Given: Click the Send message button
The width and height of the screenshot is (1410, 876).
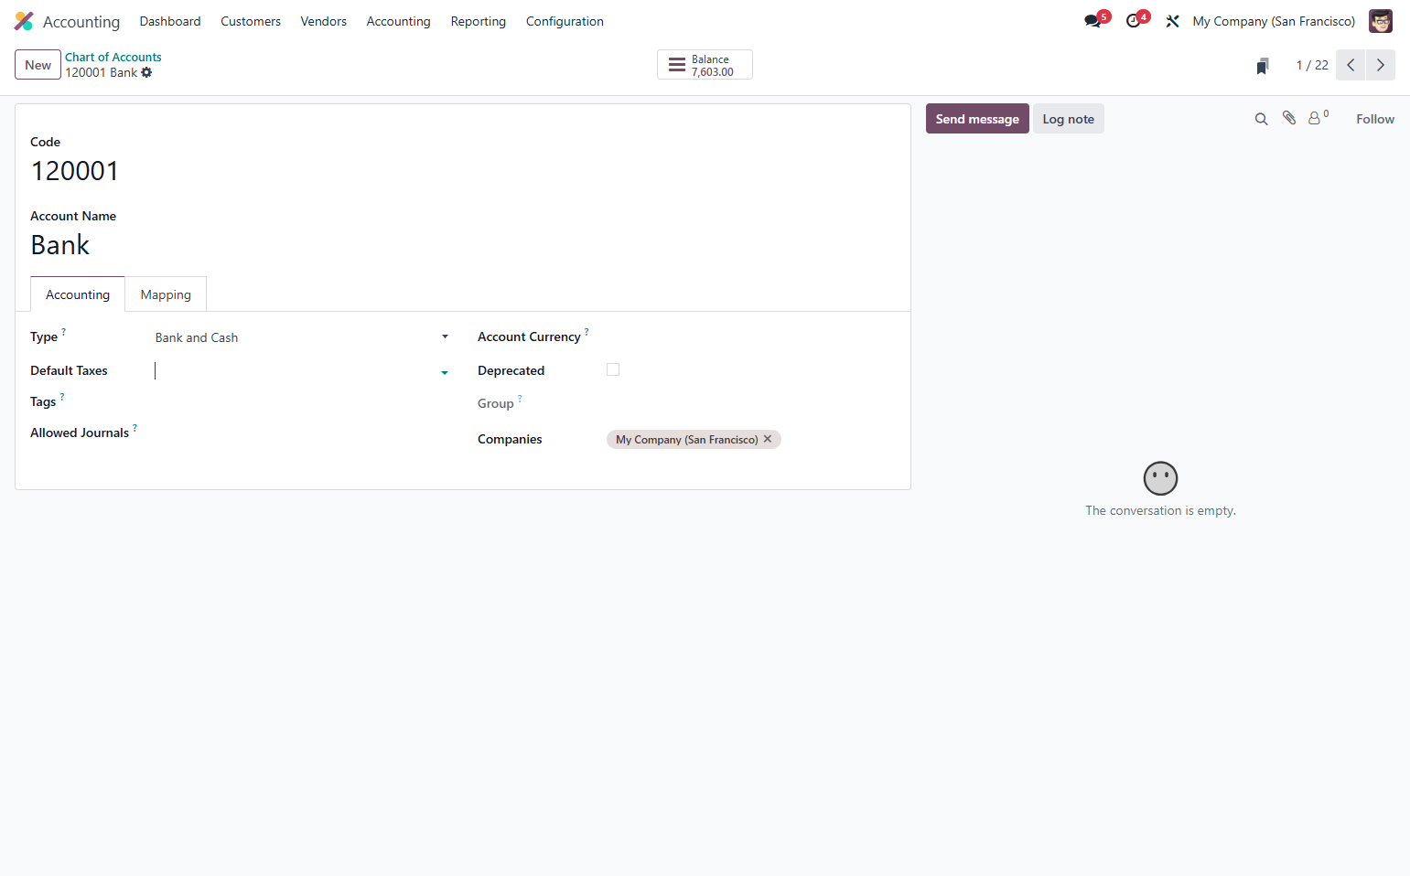Looking at the screenshot, I should [977, 119].
